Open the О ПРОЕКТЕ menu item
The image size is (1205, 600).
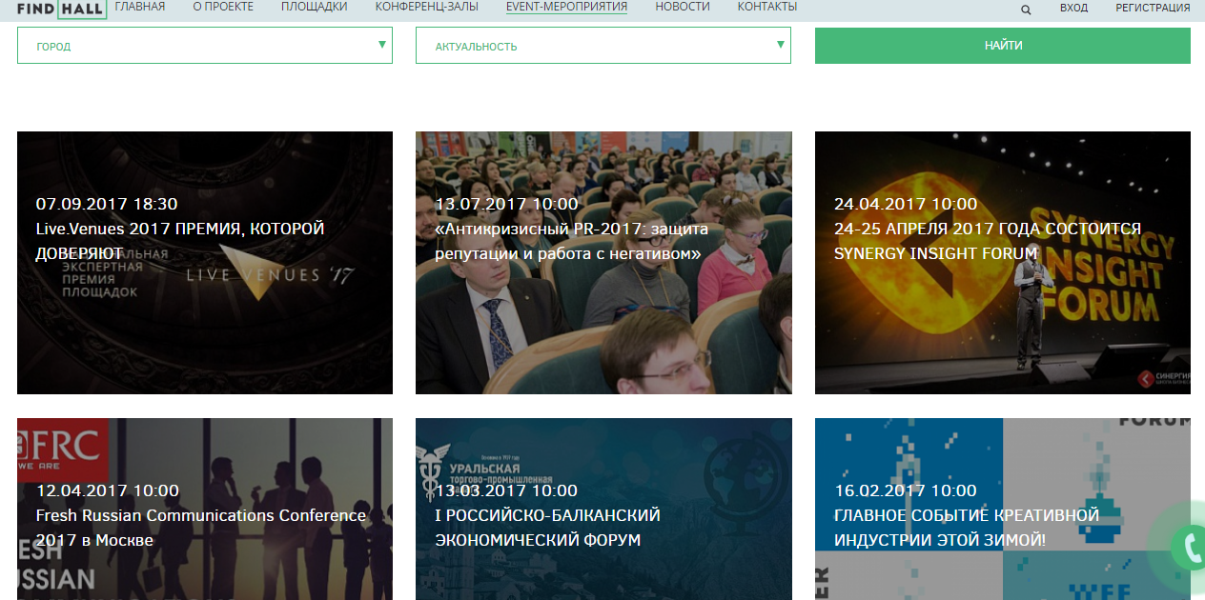(223, 7)
